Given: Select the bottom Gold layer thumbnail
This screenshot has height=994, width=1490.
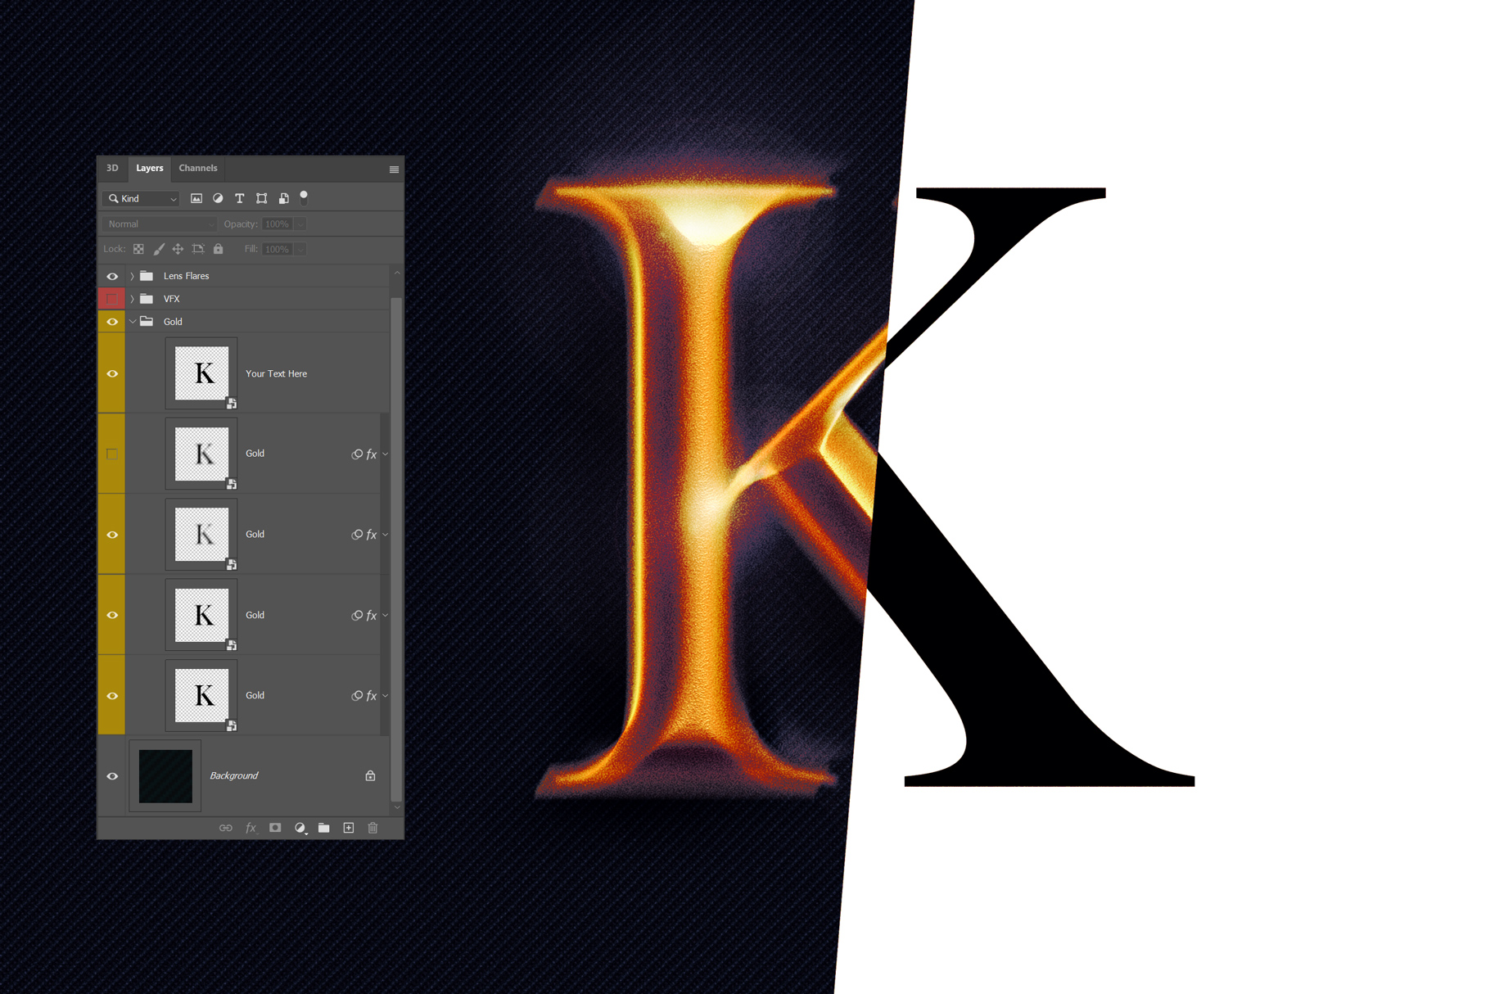Looking at the screenshot, I should 201,696.
